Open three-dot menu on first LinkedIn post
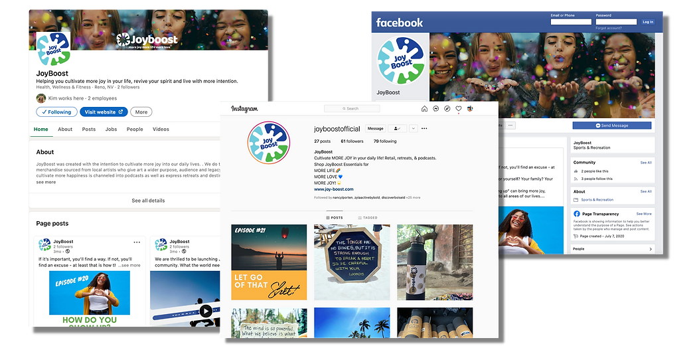This screenshot has width=691, height=346. tap(137, 242)
